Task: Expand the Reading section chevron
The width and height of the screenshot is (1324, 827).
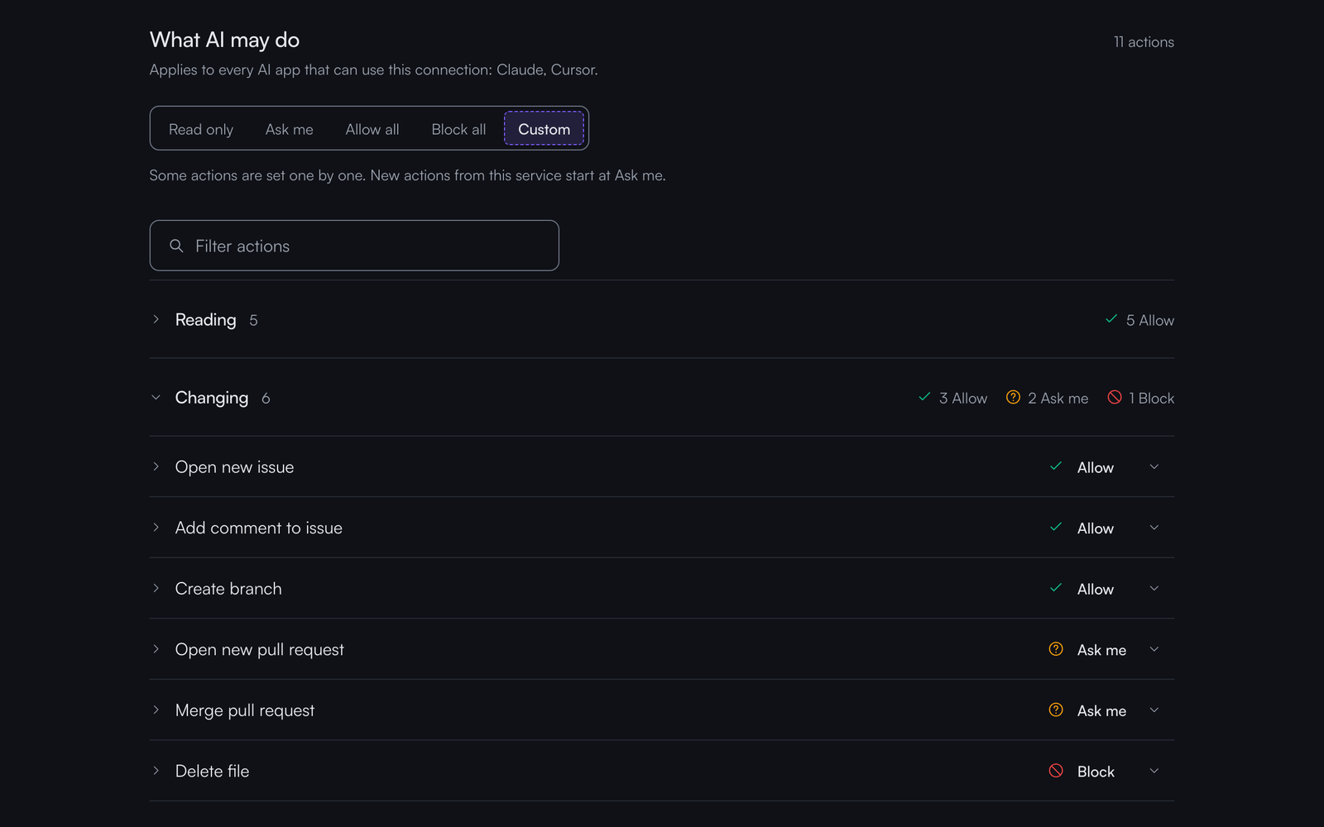Action: point(156,319)
